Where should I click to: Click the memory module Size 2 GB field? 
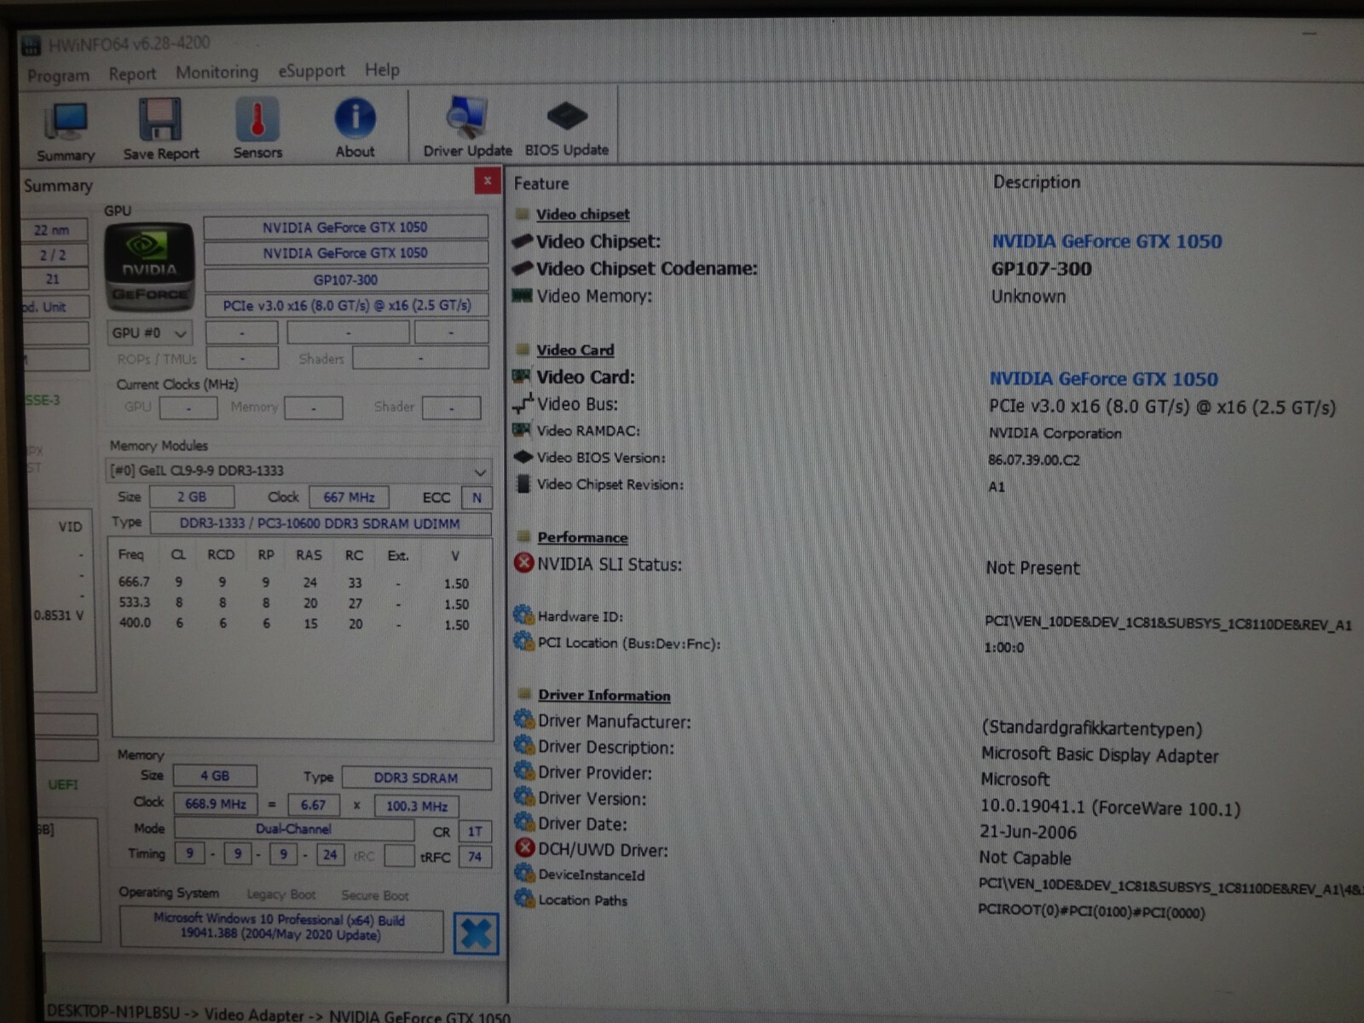192,497
